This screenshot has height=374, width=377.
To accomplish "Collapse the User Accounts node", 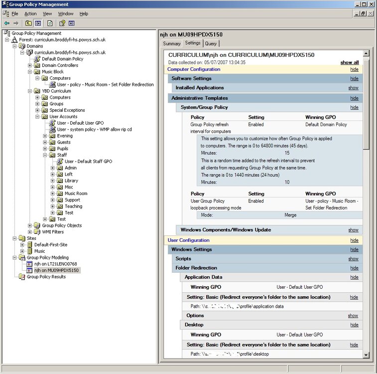I will click(37, 117).
